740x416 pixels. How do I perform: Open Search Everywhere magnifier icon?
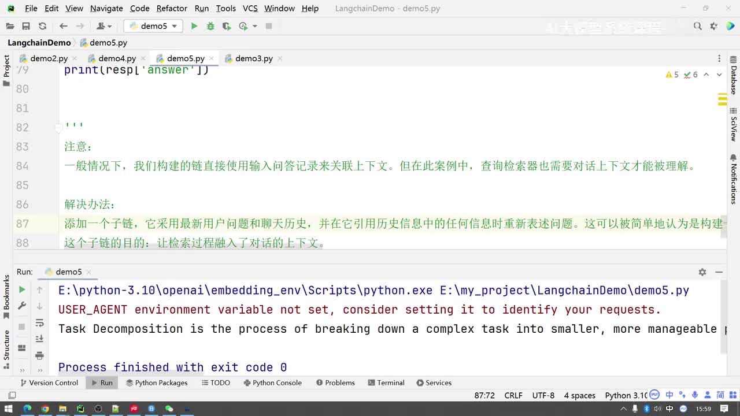[x=698, y=26]
